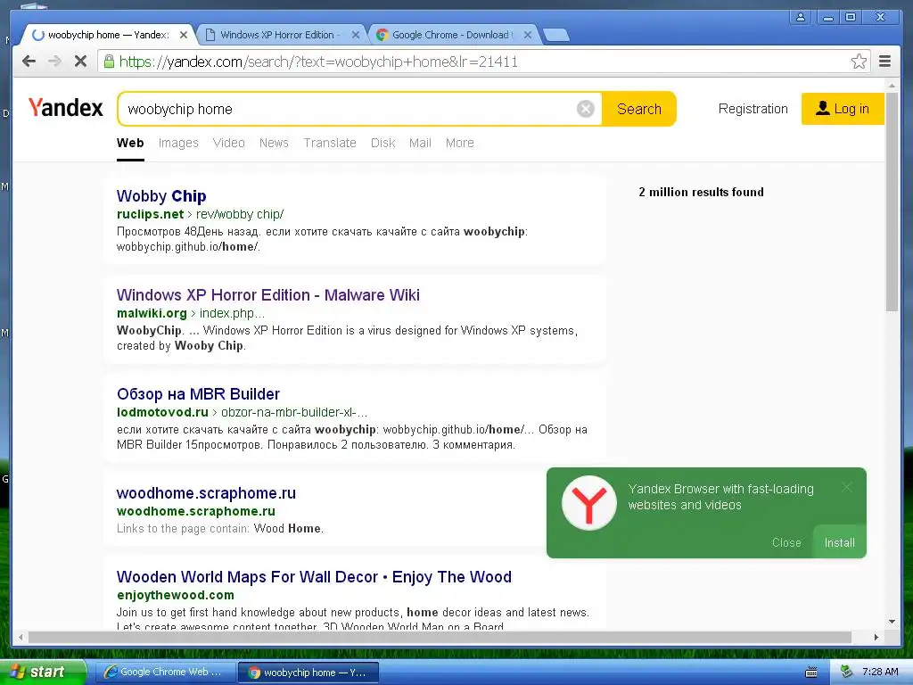Screen dimensions: 913x685
Task: Go back using the browser back arrow
Action: (29, 62)
